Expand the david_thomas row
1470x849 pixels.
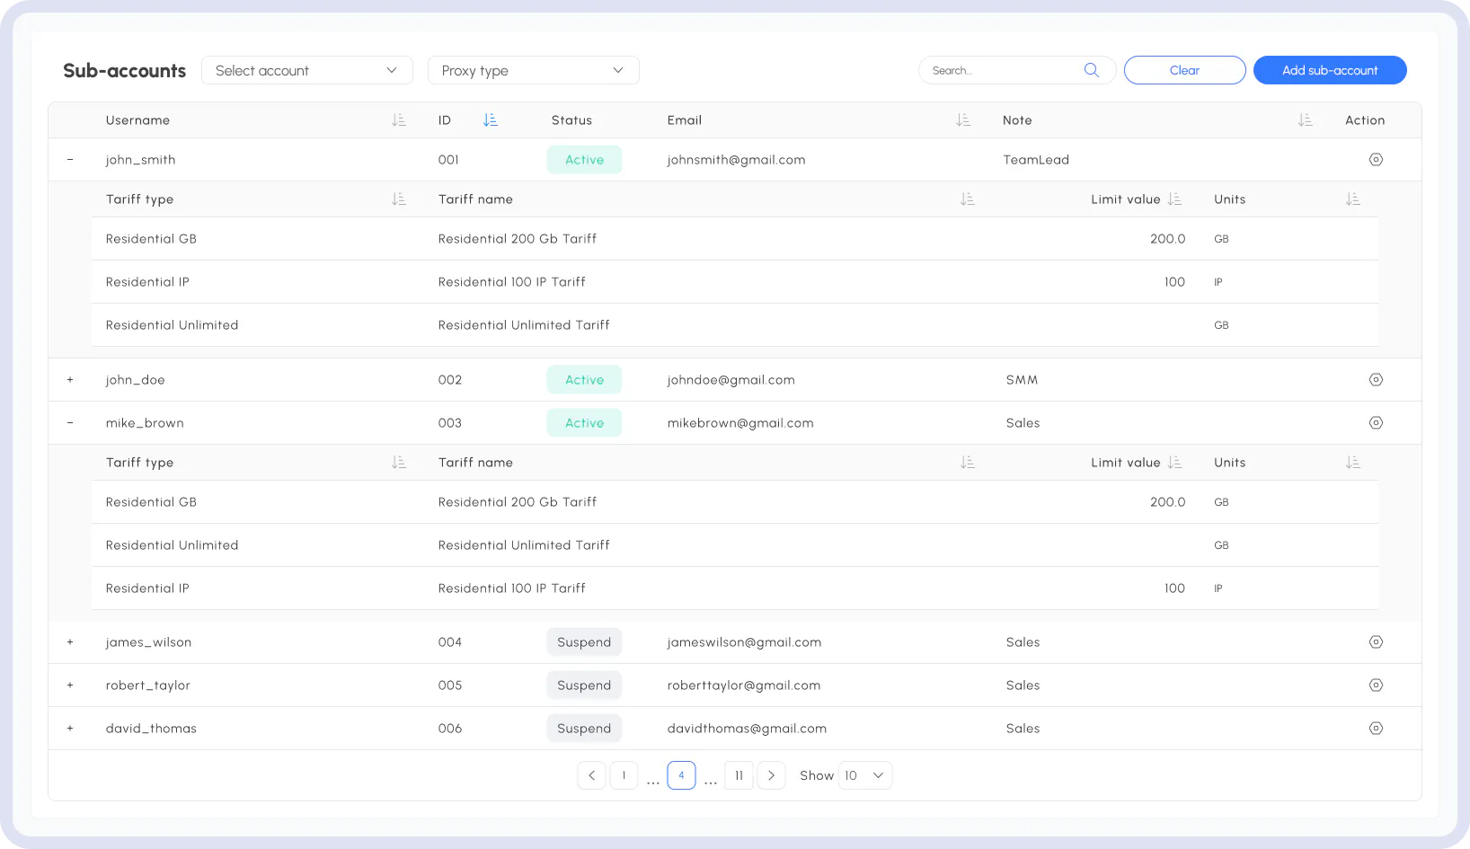[70, 729]
